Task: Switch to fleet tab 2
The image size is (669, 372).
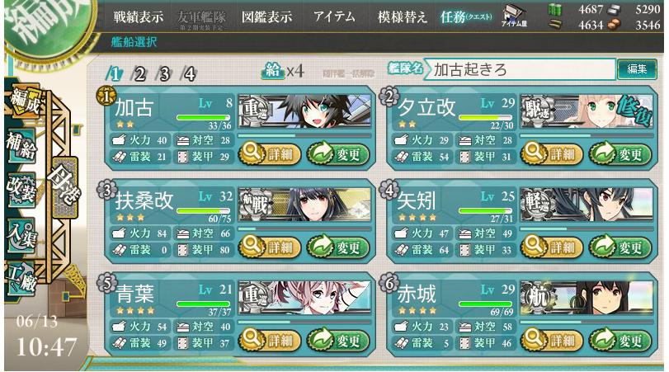Action: 139,74
